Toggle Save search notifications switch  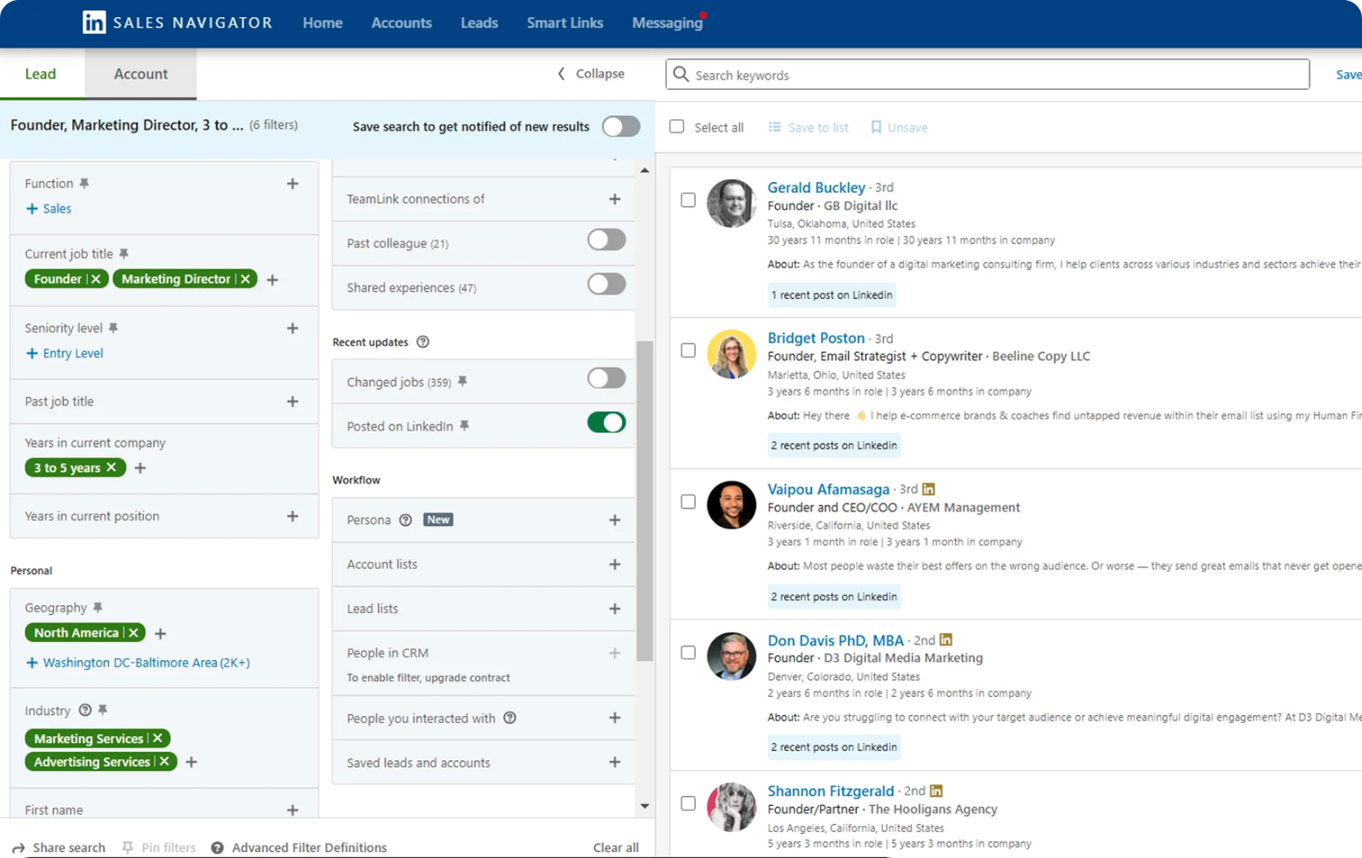[x=621, y=126]
